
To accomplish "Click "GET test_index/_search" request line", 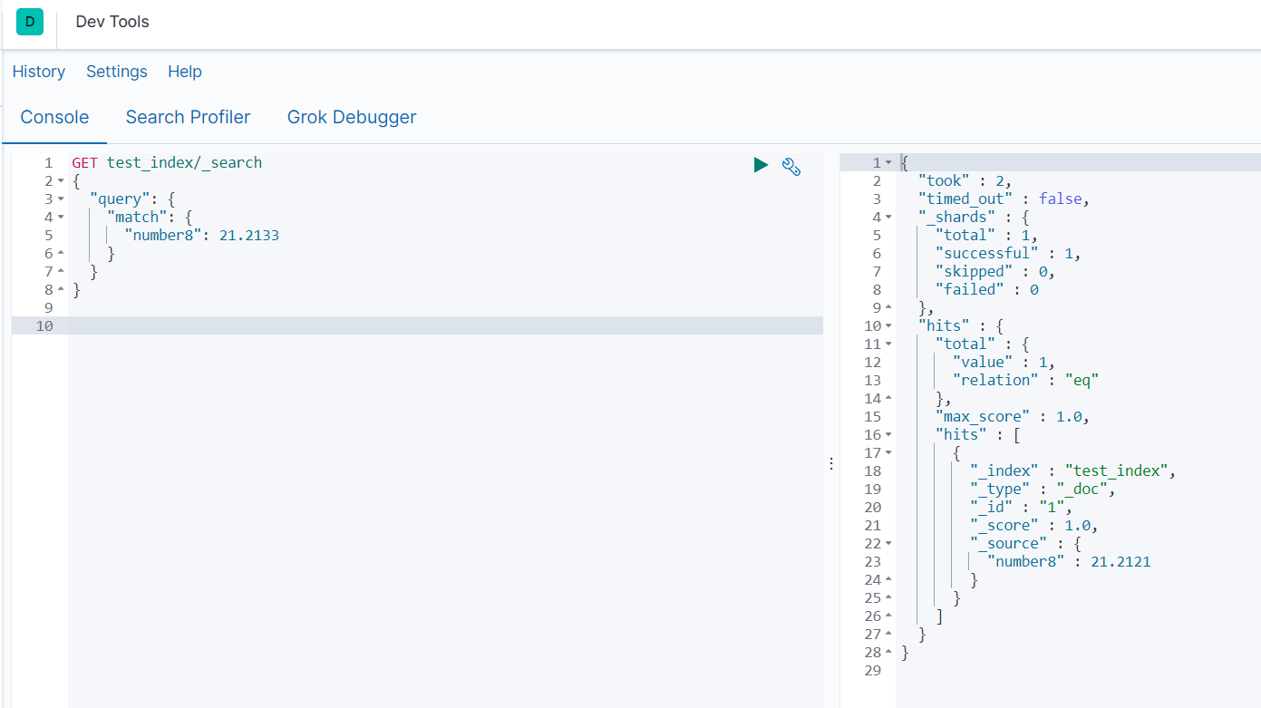I will coord(167,163).
